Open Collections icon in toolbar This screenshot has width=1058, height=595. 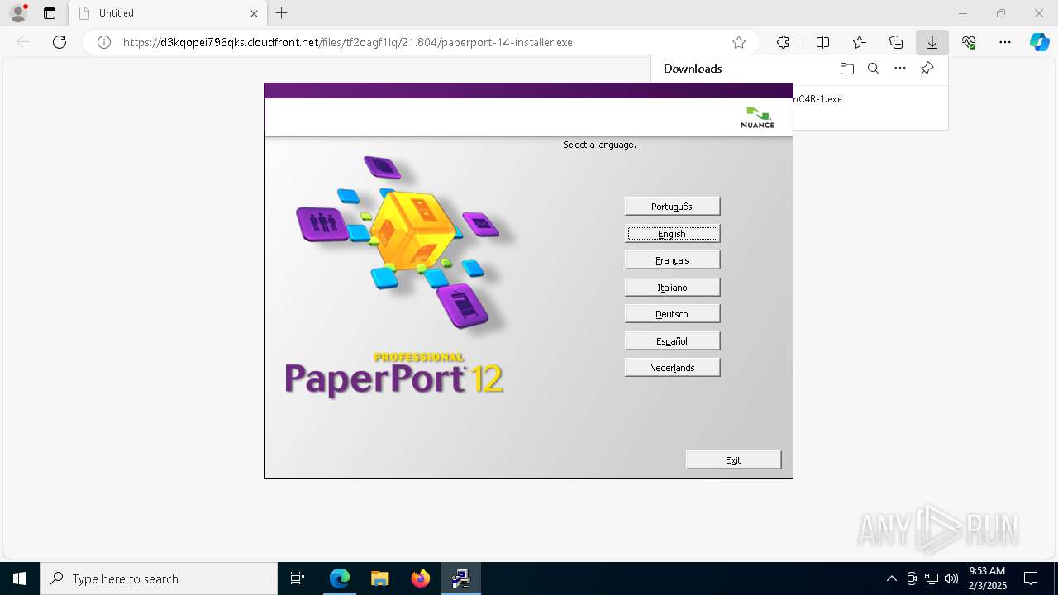click(x=896, y=42)
